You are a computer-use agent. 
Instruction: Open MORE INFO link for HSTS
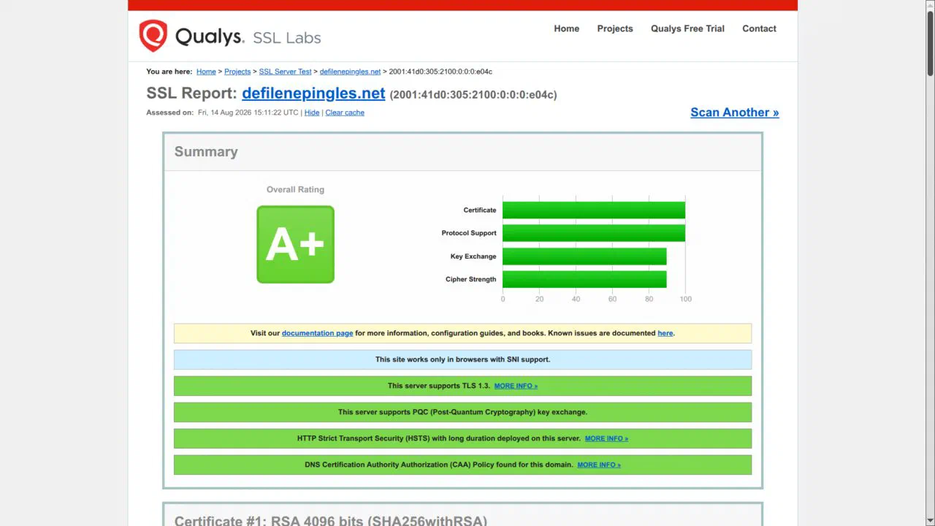pos(606,438)
